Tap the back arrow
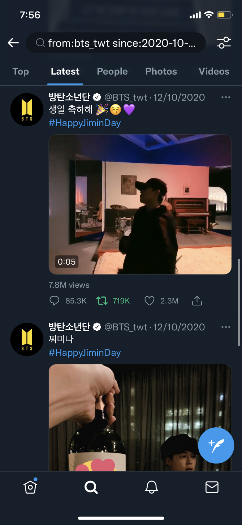The width and height of the screenshot is (242, 525). click(x=13, y=43)
